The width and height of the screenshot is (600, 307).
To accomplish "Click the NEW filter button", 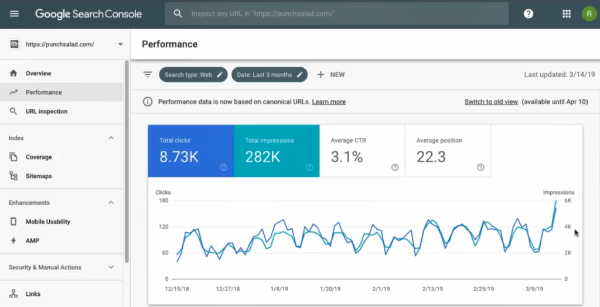I will coord(330,74).
